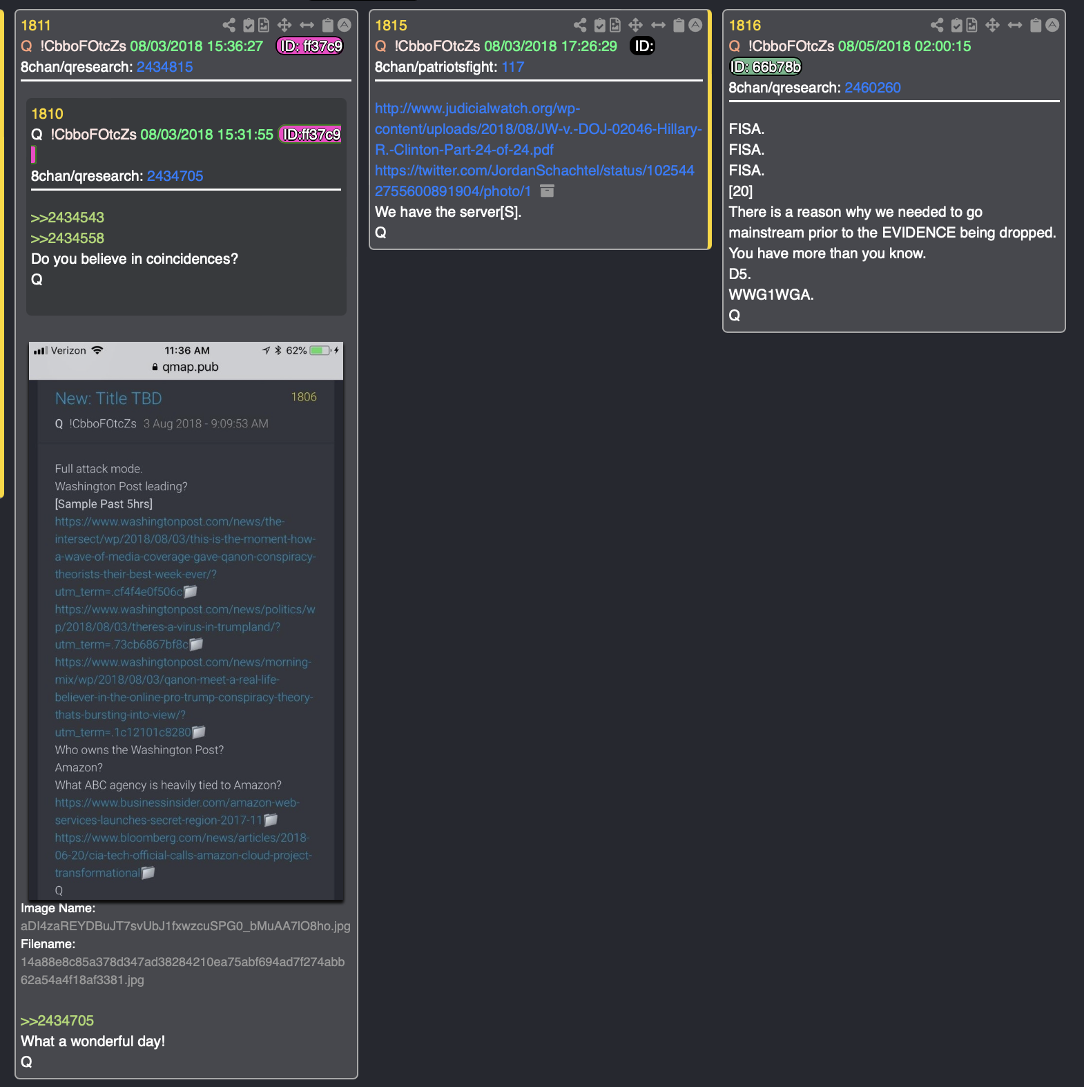The image size is (1084, 1087).
Task: Click the timestamp 08/03/2018 17:26:29
Action: point(551,46)
